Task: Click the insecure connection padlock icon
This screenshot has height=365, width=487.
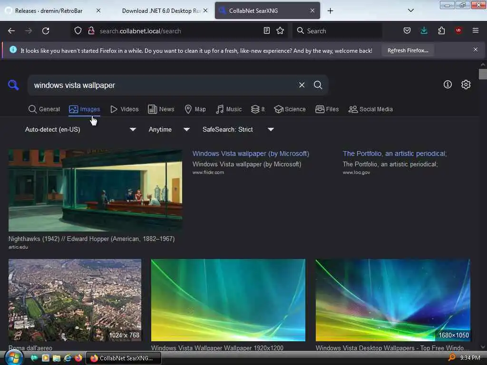Action: coord(91,30)
